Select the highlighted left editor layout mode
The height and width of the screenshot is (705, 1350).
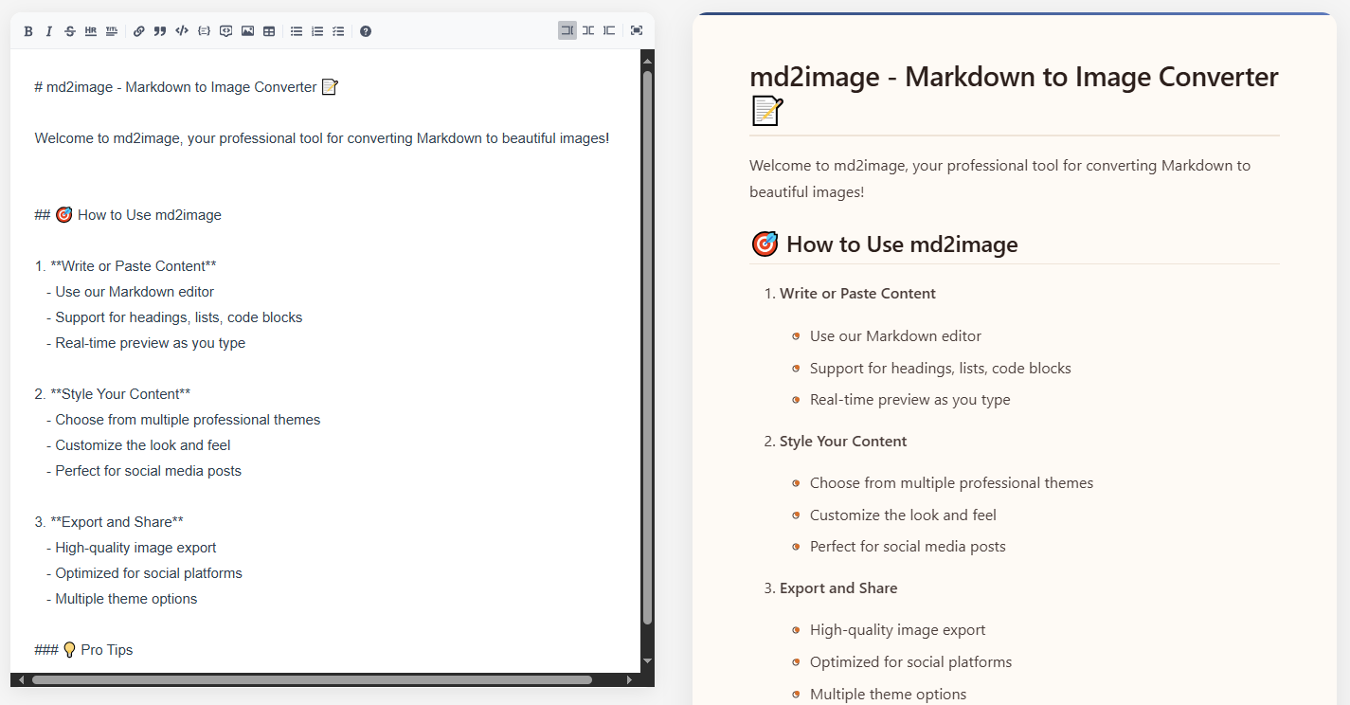(x=567, y=30)
